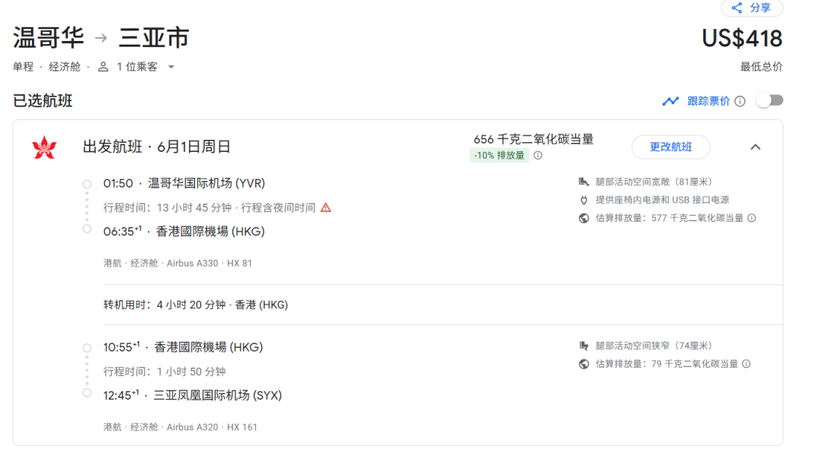Click the power outlet plug icon
820x452 pixels.
click(584, 200)
